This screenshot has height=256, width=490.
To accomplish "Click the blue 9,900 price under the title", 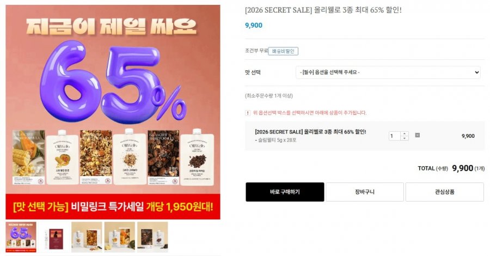I will point(253,25).
